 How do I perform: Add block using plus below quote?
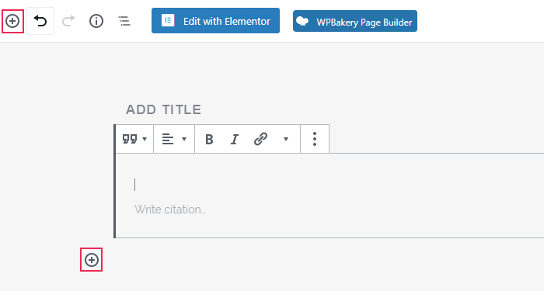point(92,260)
